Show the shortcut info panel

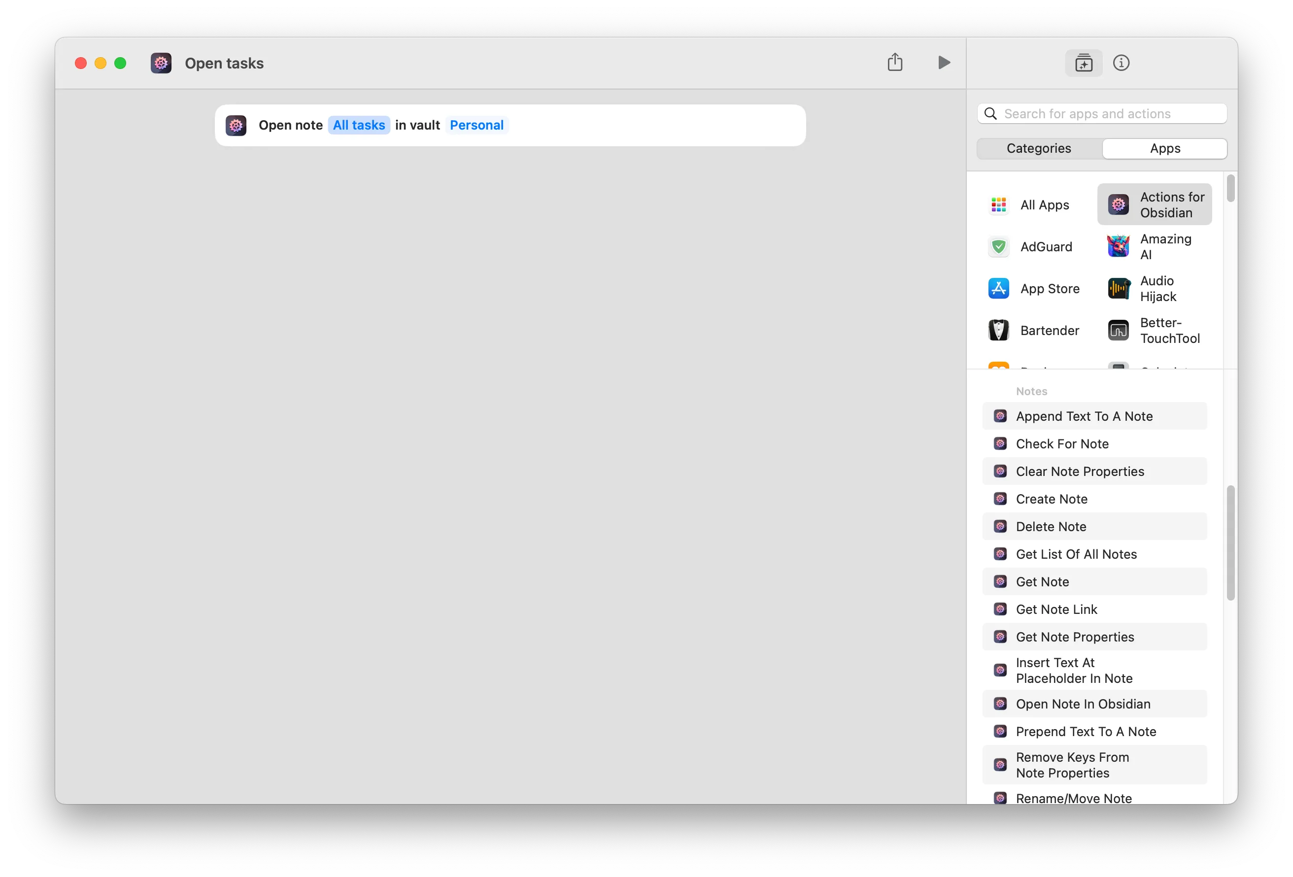click(1122, 62)
